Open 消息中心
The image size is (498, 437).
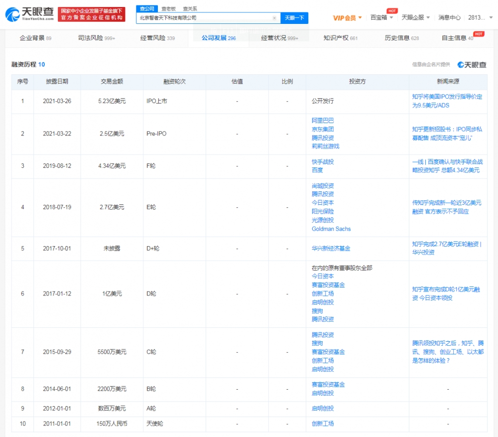coord(449,18)
